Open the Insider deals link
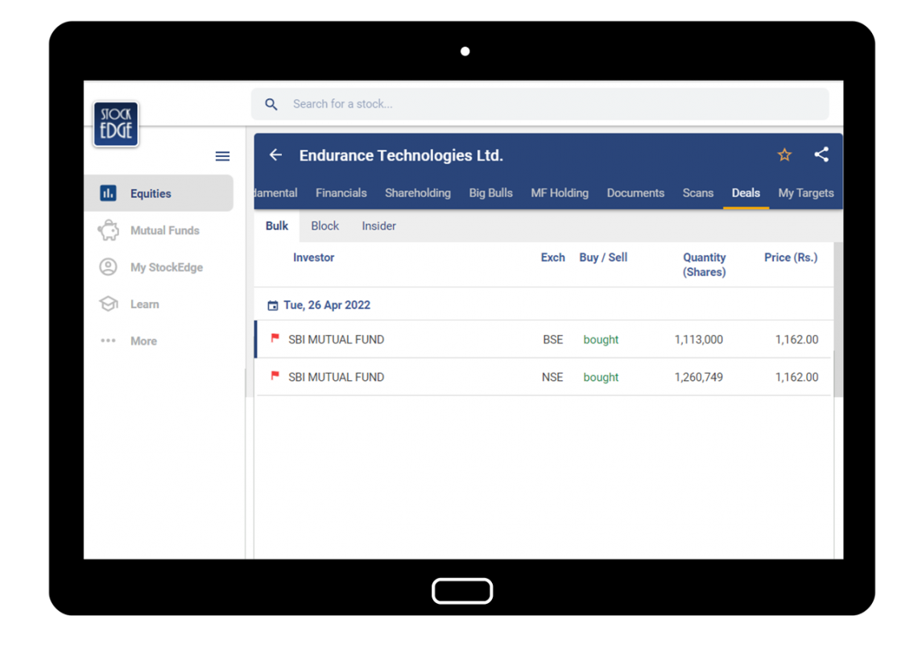 [x=378, y=225]
